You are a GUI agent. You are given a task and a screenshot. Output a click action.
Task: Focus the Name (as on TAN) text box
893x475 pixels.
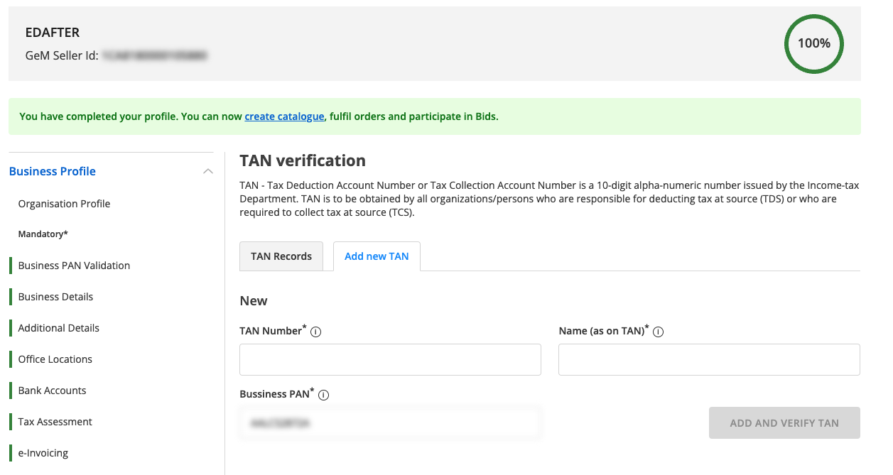(708, 359)
